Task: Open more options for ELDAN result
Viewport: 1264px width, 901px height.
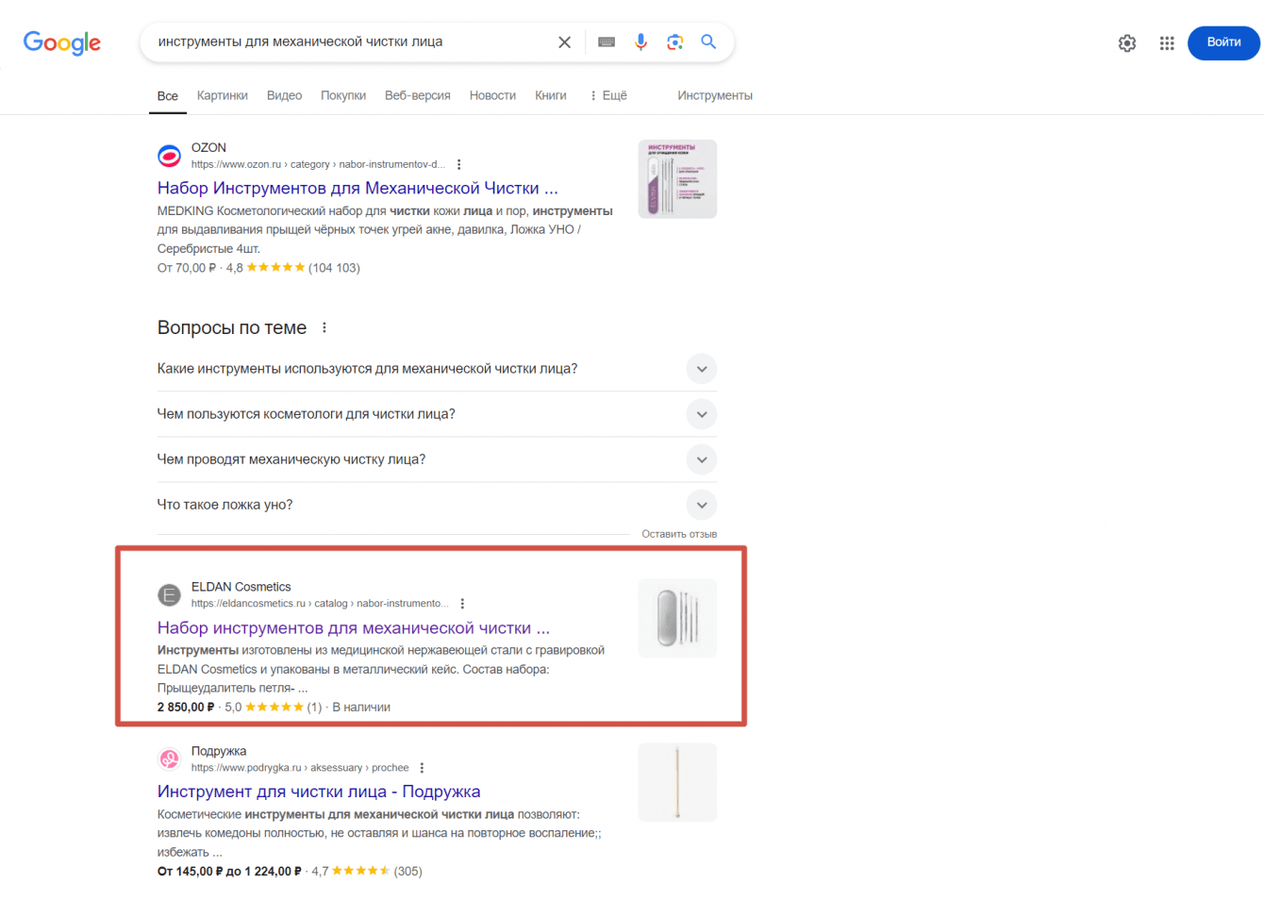Action: coord(462,604)
